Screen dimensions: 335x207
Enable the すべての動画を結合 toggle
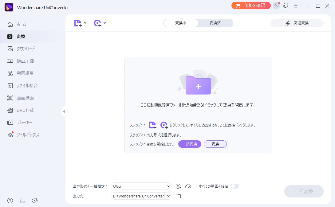pyautogui.click(x=235, y=186)
